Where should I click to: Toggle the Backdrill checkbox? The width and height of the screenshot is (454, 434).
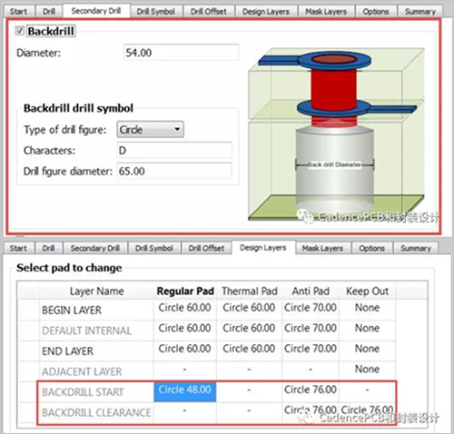coord(20,31)
